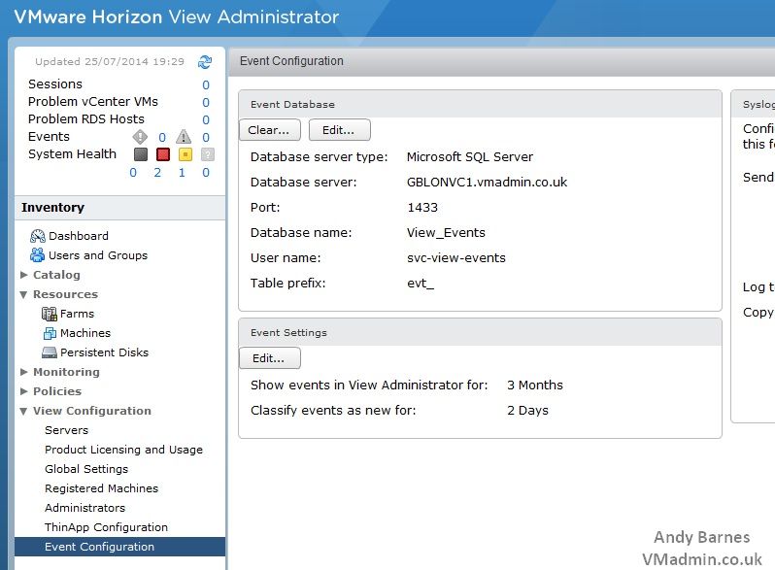Click the Events warning count zero
Image resolution: width=775 pixels, height=570 pixels.
tap(206, 138)
